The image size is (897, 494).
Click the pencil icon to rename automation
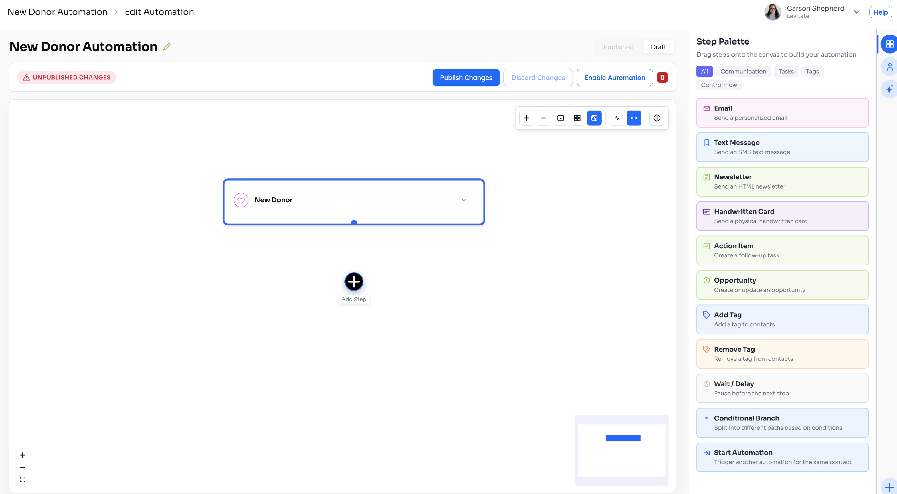pyautogui.click(x=167, y=47)
